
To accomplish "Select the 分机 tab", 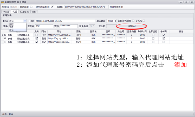I will [x=34, y=12].
